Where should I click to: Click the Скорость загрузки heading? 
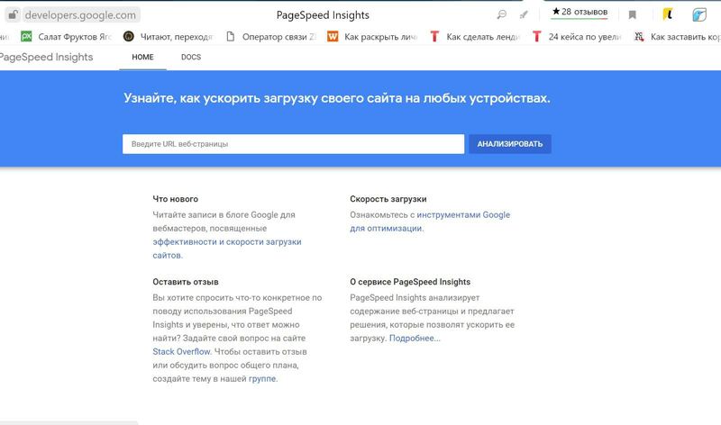[x=388, y=199]
